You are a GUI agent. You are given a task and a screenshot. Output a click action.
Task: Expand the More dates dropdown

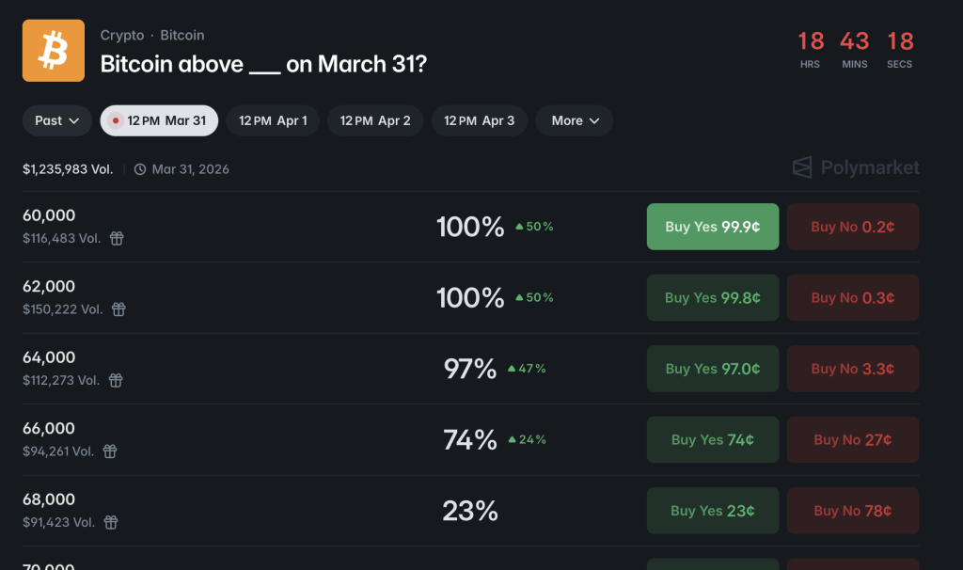[574, 120]
